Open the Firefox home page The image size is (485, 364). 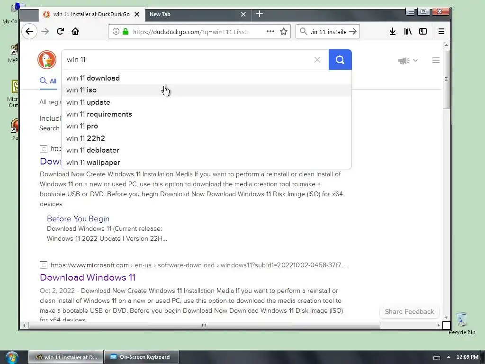[x=75, y=31]
